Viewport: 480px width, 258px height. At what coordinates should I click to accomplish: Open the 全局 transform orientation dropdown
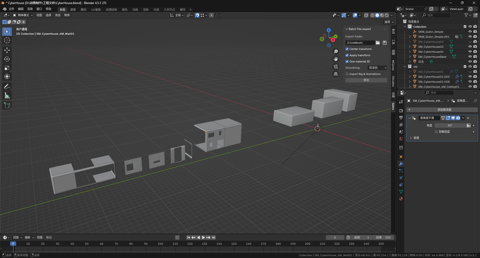click(177, 15)
